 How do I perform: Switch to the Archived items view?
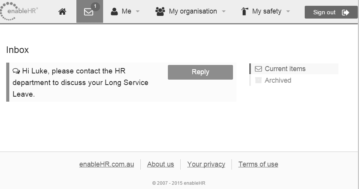(294, 80)
